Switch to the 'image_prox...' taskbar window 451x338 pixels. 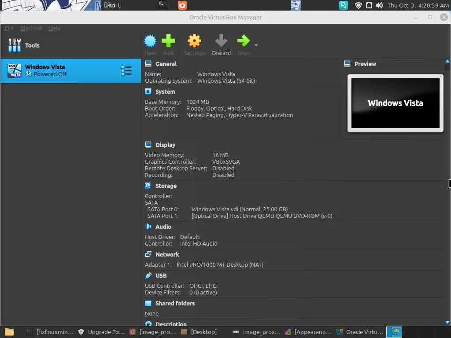[257, 332]
